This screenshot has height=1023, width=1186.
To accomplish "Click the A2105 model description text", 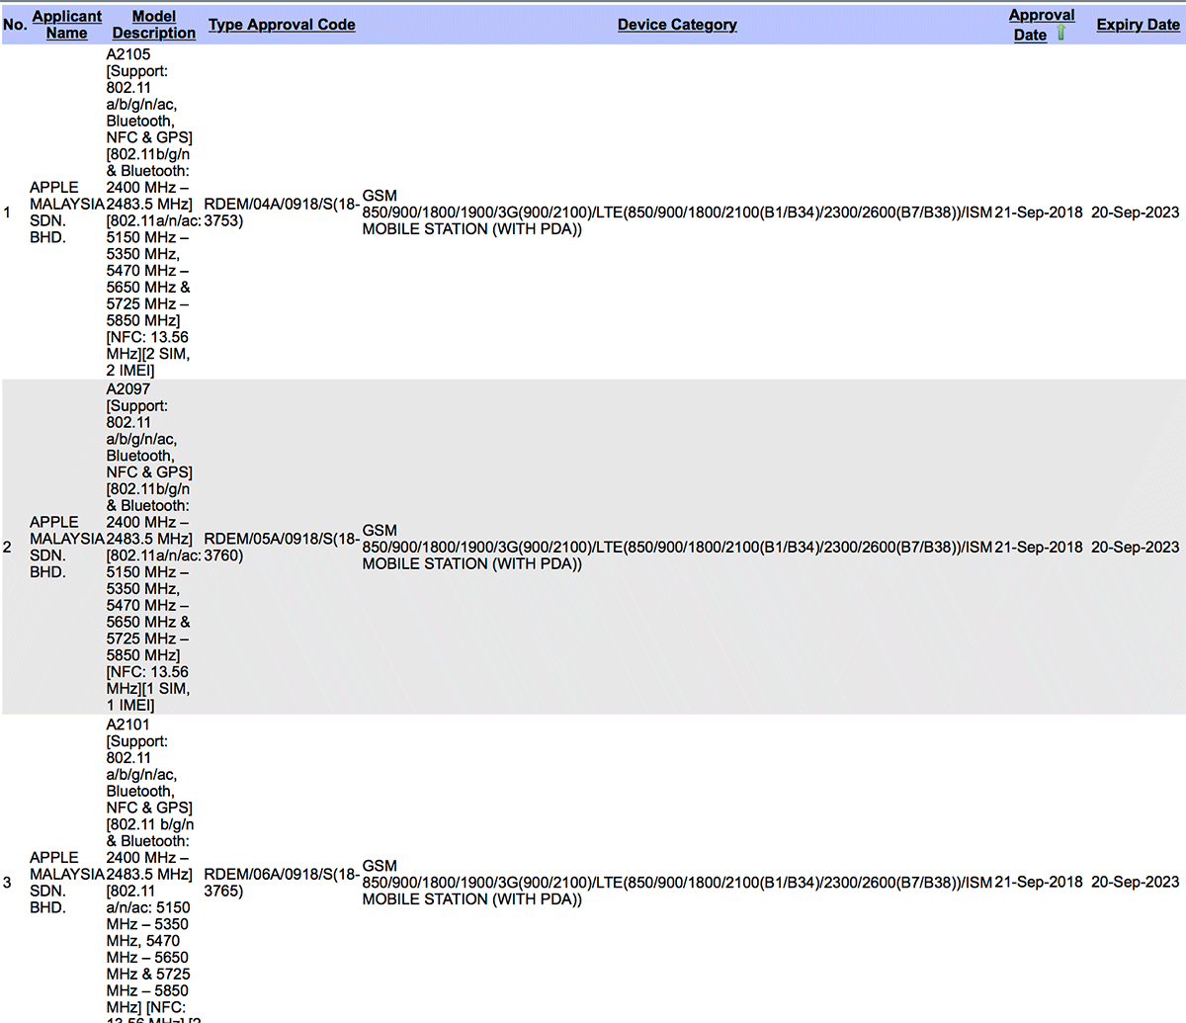I will point(128,54).
